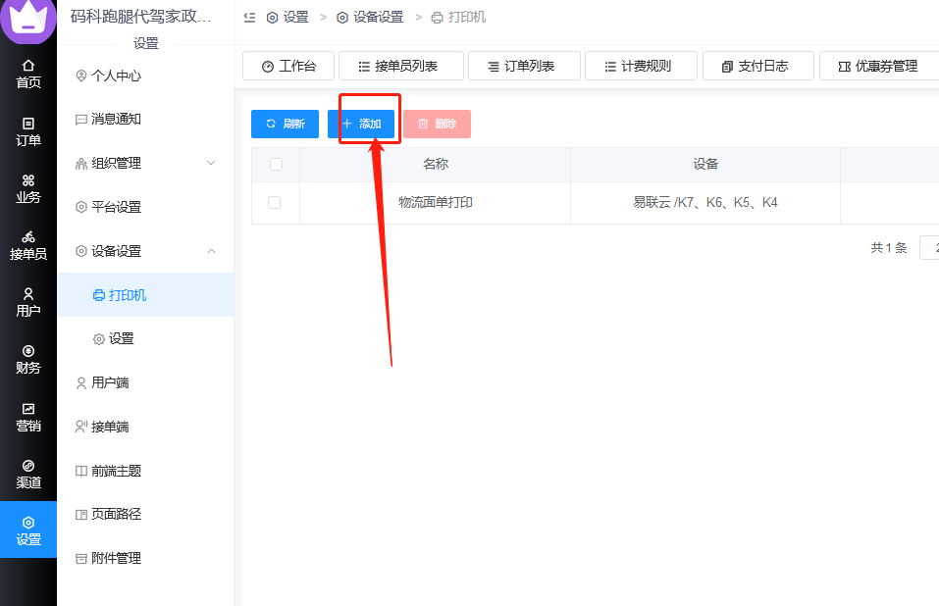Toggle the select-all checkbox in table header
The image size is (939, 606).
[x=276, y=164]
